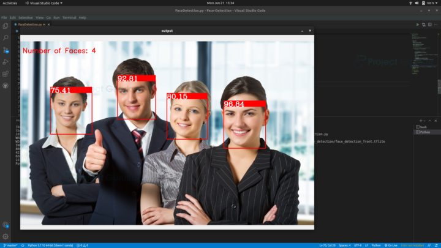Expand the new terminal launch profile dropdown

point(424,121)
